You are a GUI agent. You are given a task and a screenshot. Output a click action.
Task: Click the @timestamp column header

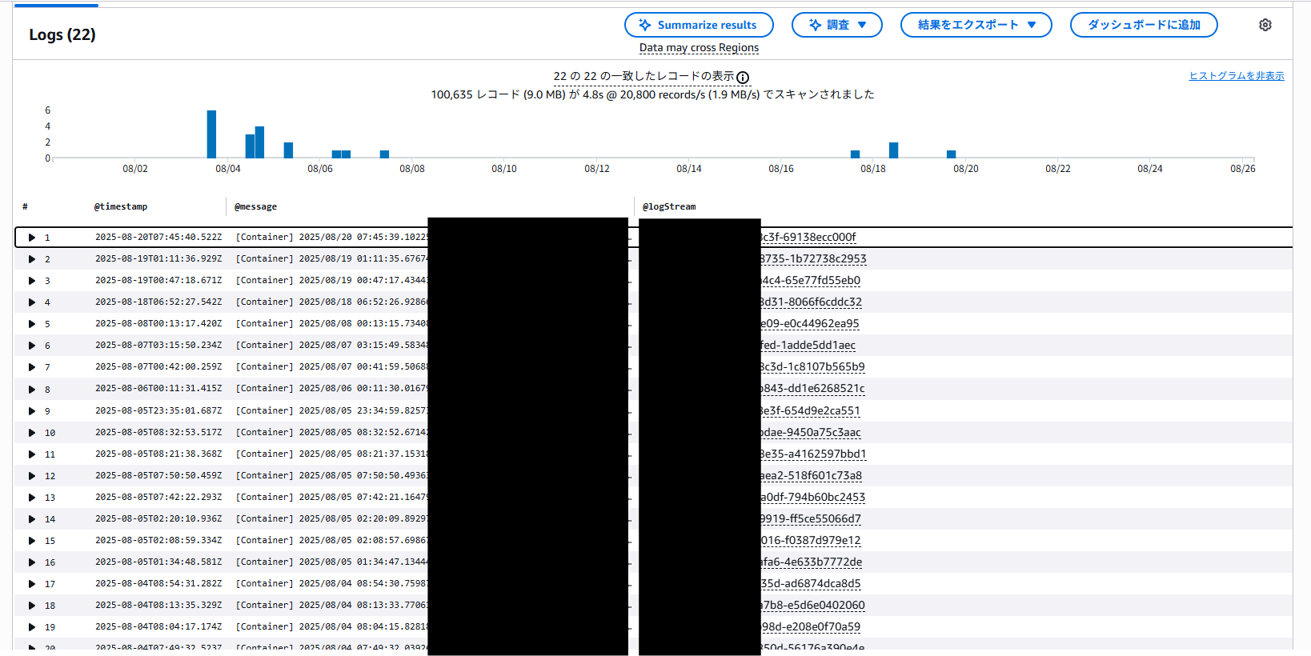tap(121, 206)
